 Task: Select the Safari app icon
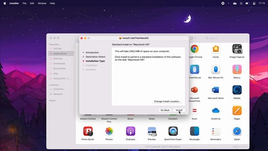(x=237, y=131)
